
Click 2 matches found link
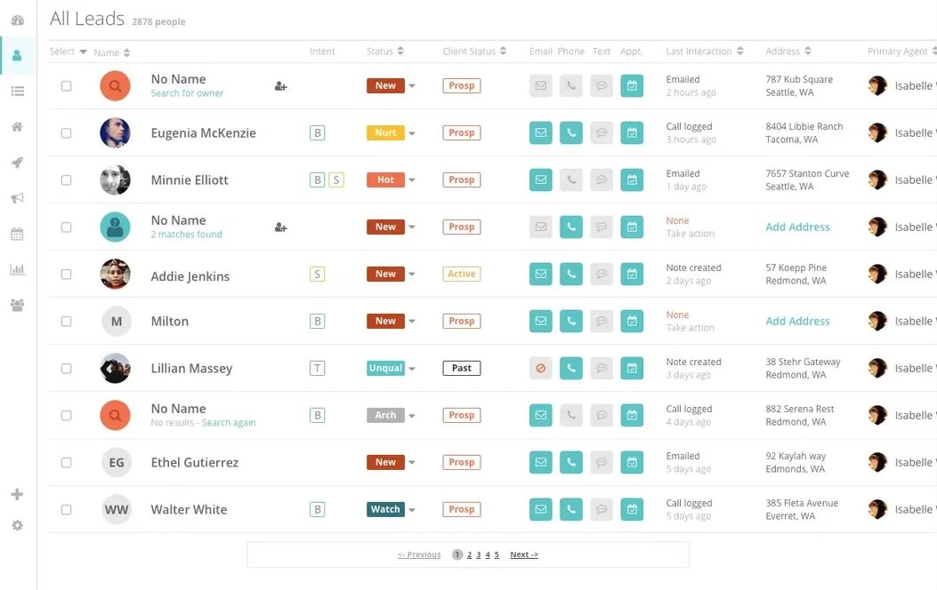coord(187,235)
